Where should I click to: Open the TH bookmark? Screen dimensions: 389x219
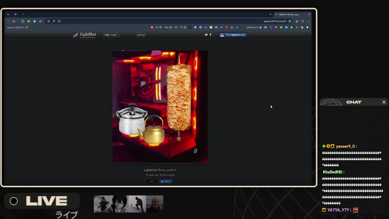(x=183, y=27)
